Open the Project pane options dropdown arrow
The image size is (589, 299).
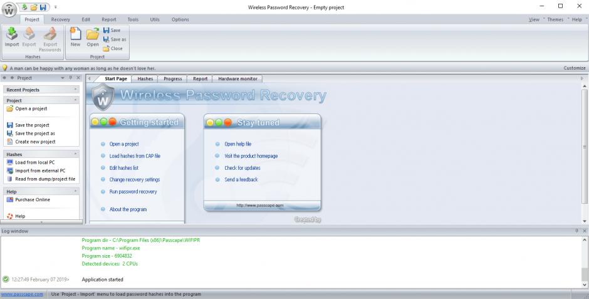point(63,78)
